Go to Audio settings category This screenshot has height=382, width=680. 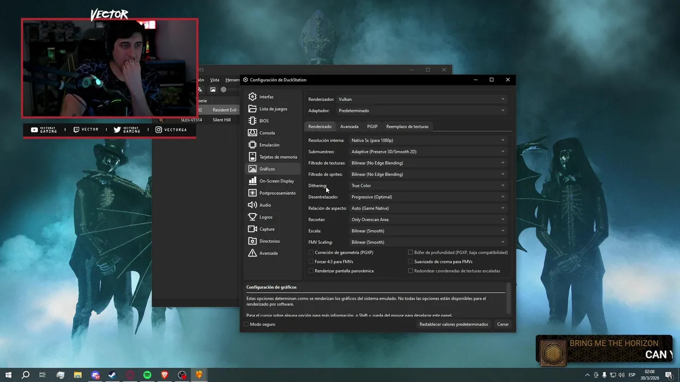[273, 205]
